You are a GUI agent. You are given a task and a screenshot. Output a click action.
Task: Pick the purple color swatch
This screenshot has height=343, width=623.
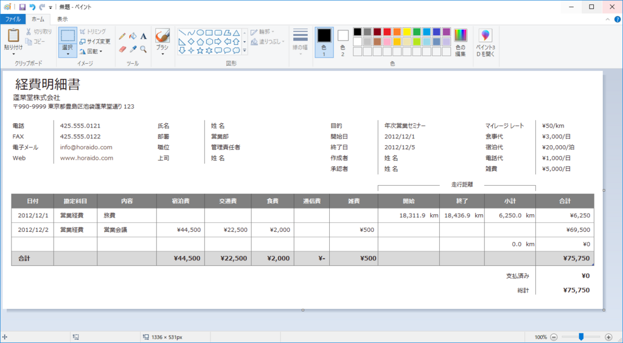click(447, 32)
